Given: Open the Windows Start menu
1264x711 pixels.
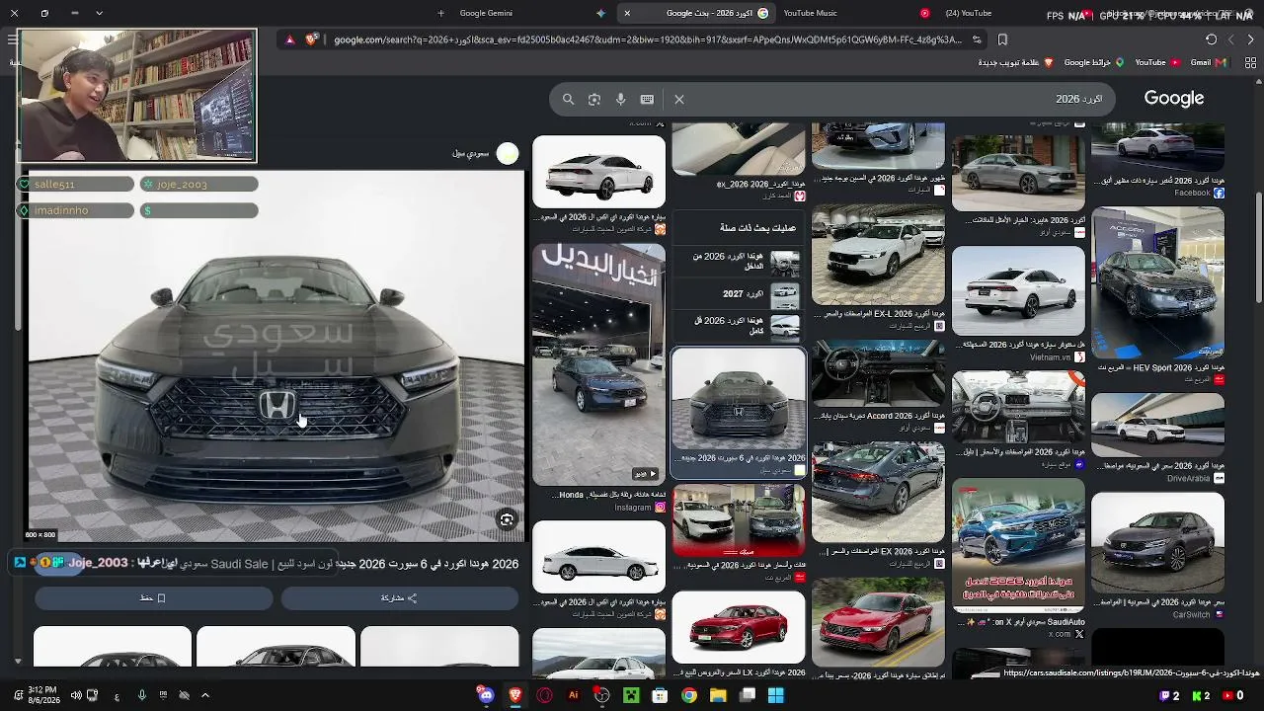Looking at the screenshot, I should click(776, 695).
